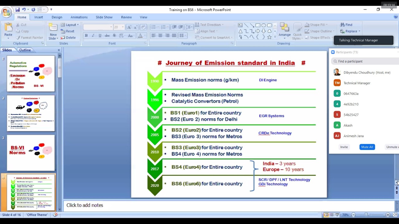Open the Replace dropdown arrow
The width and height of the screenshot is (399, 224).
(359, 31)
